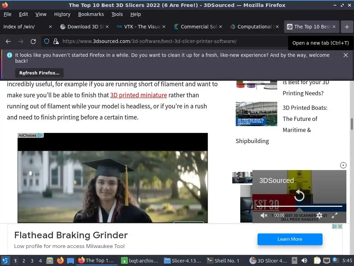Click the removable media eject tray icon
354x266 pixels.
coord(295,260)
